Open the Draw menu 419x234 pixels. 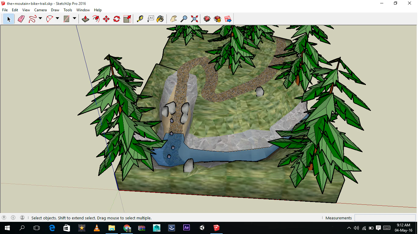pos(55,10)
